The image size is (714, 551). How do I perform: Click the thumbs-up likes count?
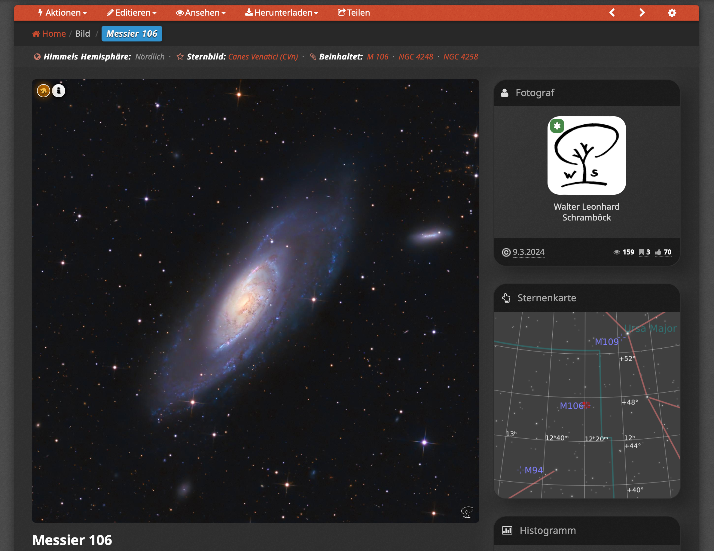663,252
